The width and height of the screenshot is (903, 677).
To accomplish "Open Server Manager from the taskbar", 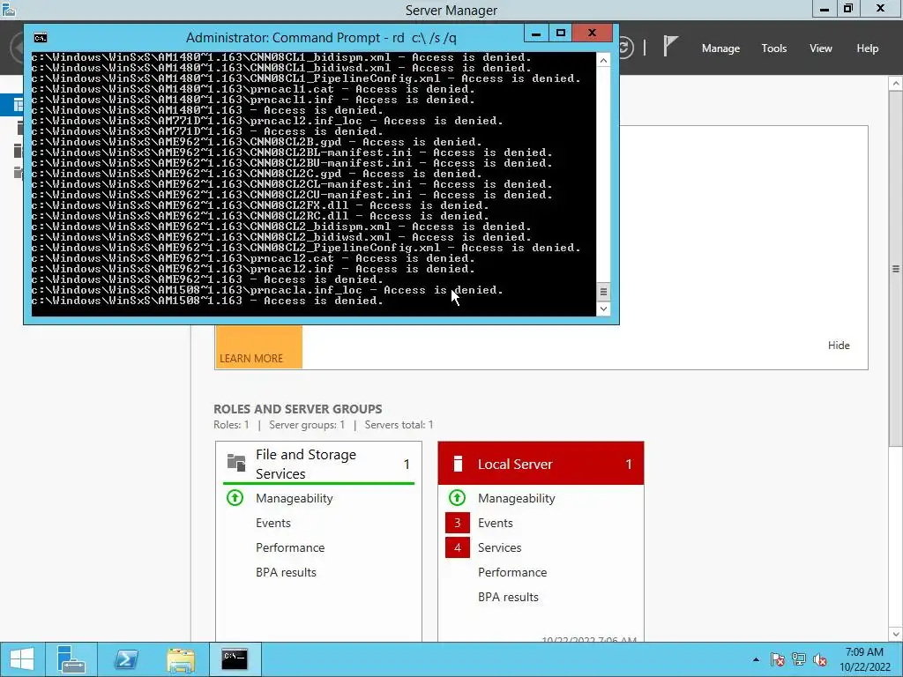I will point(71,659).
